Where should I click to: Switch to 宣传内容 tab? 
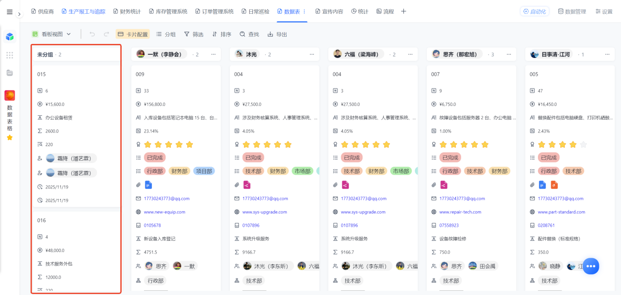point(329,11)
